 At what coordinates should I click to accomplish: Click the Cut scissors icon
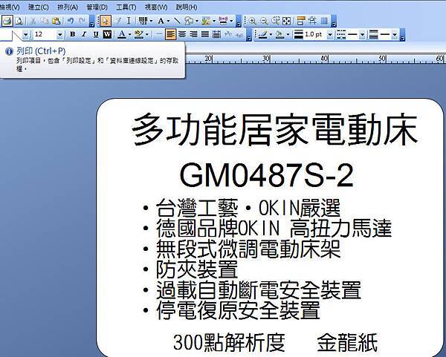33,21
